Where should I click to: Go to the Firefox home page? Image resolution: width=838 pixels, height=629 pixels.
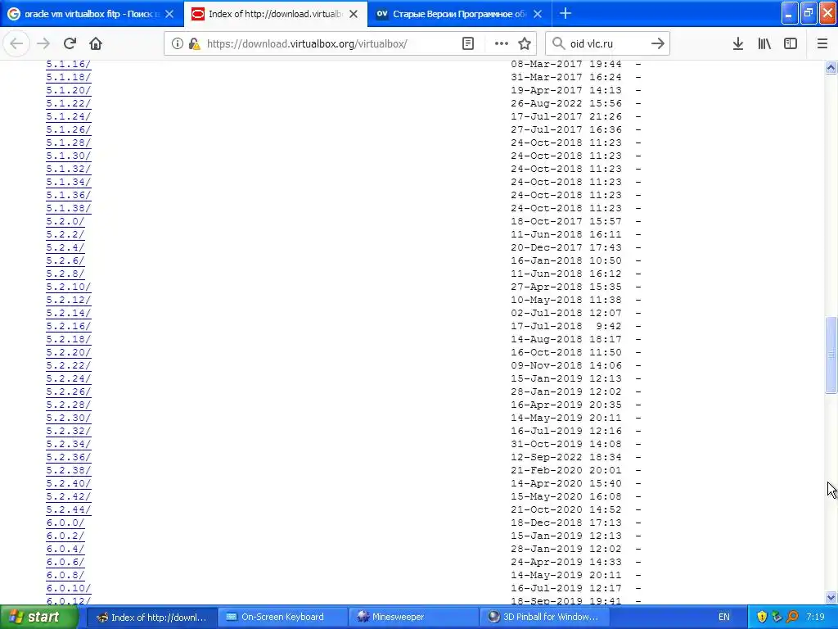[96, 43]
